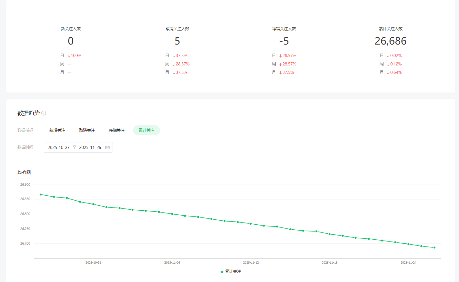The height and width of the screenshot is (282, 459).
Task: Click the data point above 2025-11-12
Action: tap(251, 224)
